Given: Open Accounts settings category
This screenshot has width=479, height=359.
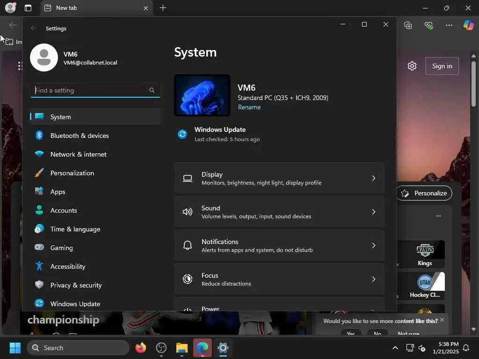Looking at the screenshot, I should 95,210.
